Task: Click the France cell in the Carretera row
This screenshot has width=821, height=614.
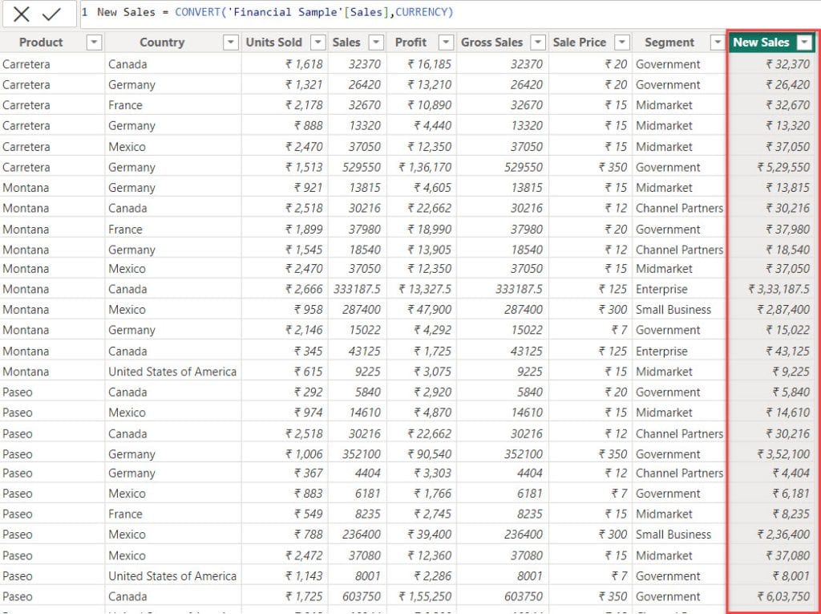Action: click(x=173, y=105)
